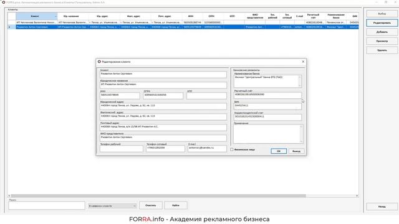Click the Наименование банка column header
Viewport: 399px width, 224px height.
point(336,16)
